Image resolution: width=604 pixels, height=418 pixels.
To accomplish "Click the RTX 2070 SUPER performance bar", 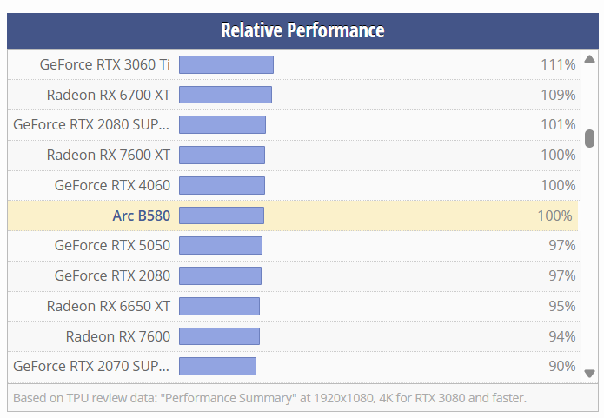I will (217, 366).
